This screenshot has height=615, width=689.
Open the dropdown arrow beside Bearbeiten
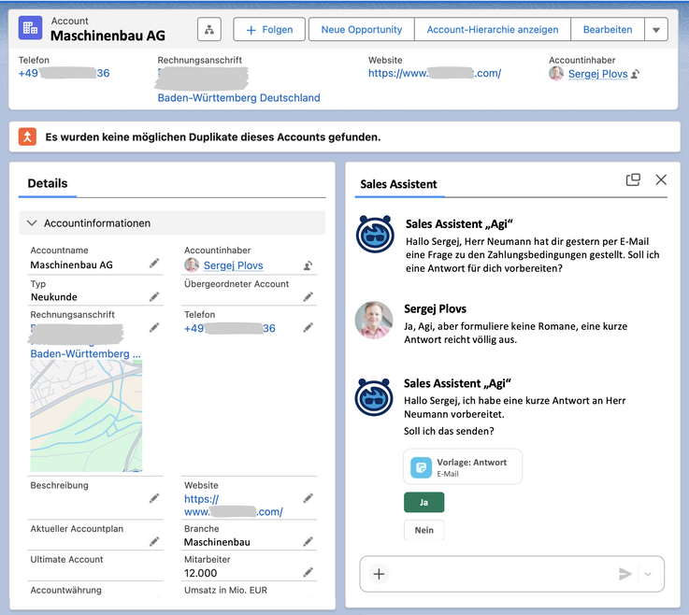(656, 30)
